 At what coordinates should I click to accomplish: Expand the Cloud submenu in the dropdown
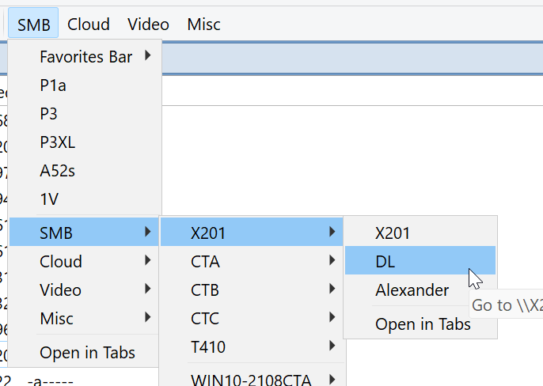[61, 261]
